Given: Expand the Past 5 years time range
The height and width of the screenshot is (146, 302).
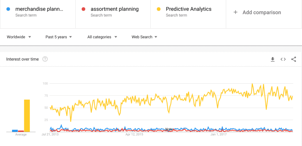Looking at the screenshot, I should point(59,37).
